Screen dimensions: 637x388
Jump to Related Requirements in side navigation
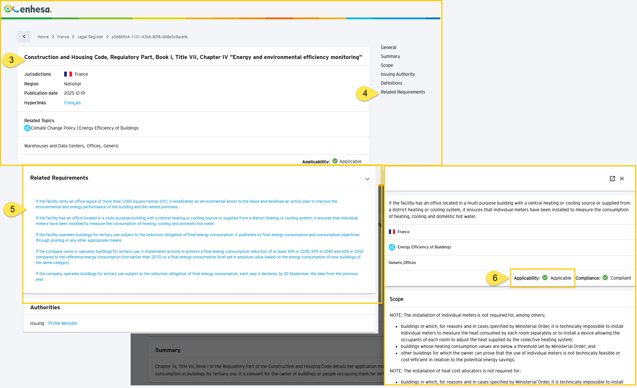[x=403, y=92]
